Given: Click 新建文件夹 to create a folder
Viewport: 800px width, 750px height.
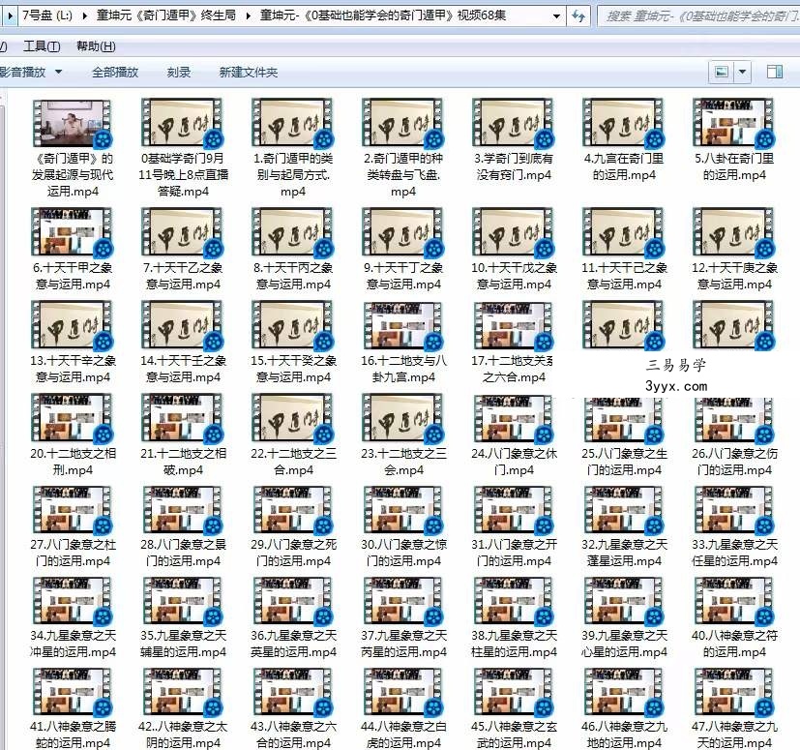Looking at the screenshot, I should tap(248, 72).
